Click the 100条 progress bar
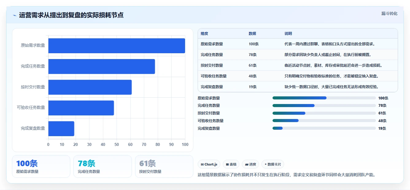 (324, 98)
